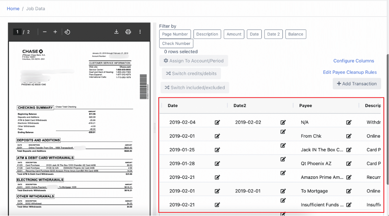Open Configure Columns link
The image size is (389, 216).
(354, 61)
